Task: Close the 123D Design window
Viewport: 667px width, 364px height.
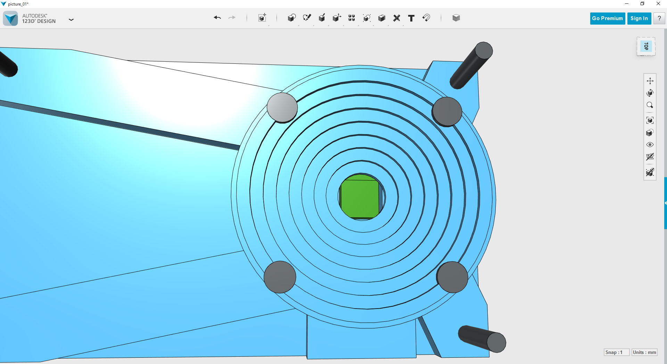Action: [x=658, y=4]
